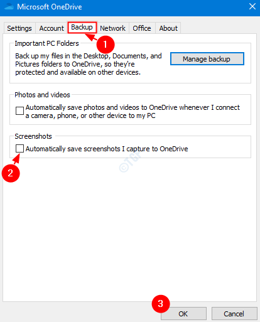The image size is (260, 322).
Task: Click the red numbered marker 1
Action: (106, 45)
